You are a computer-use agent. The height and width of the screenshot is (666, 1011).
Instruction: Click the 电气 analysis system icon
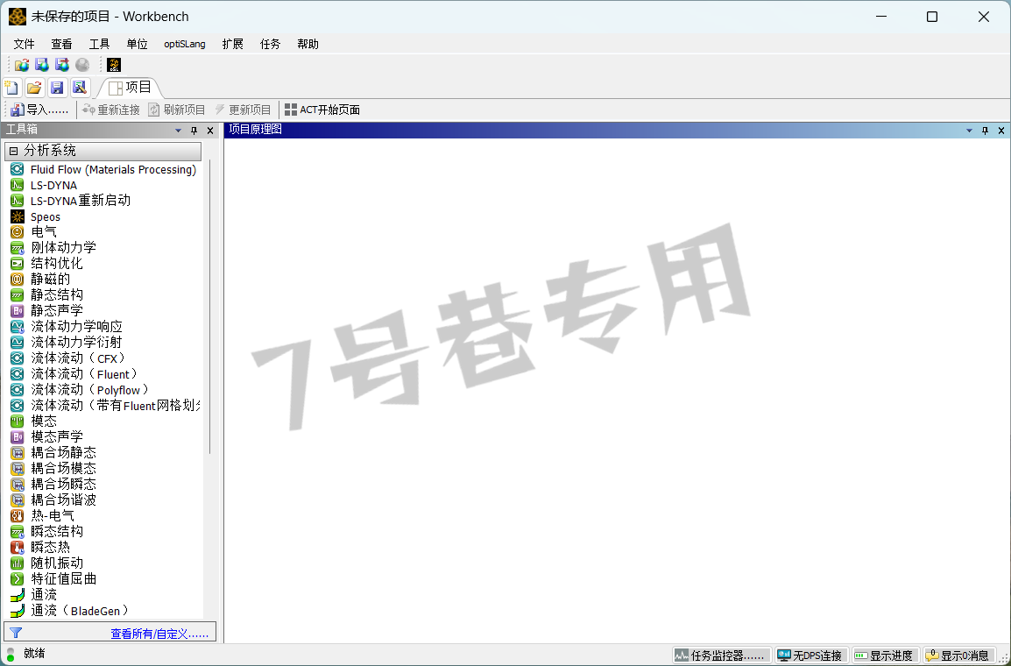[18, 232]
